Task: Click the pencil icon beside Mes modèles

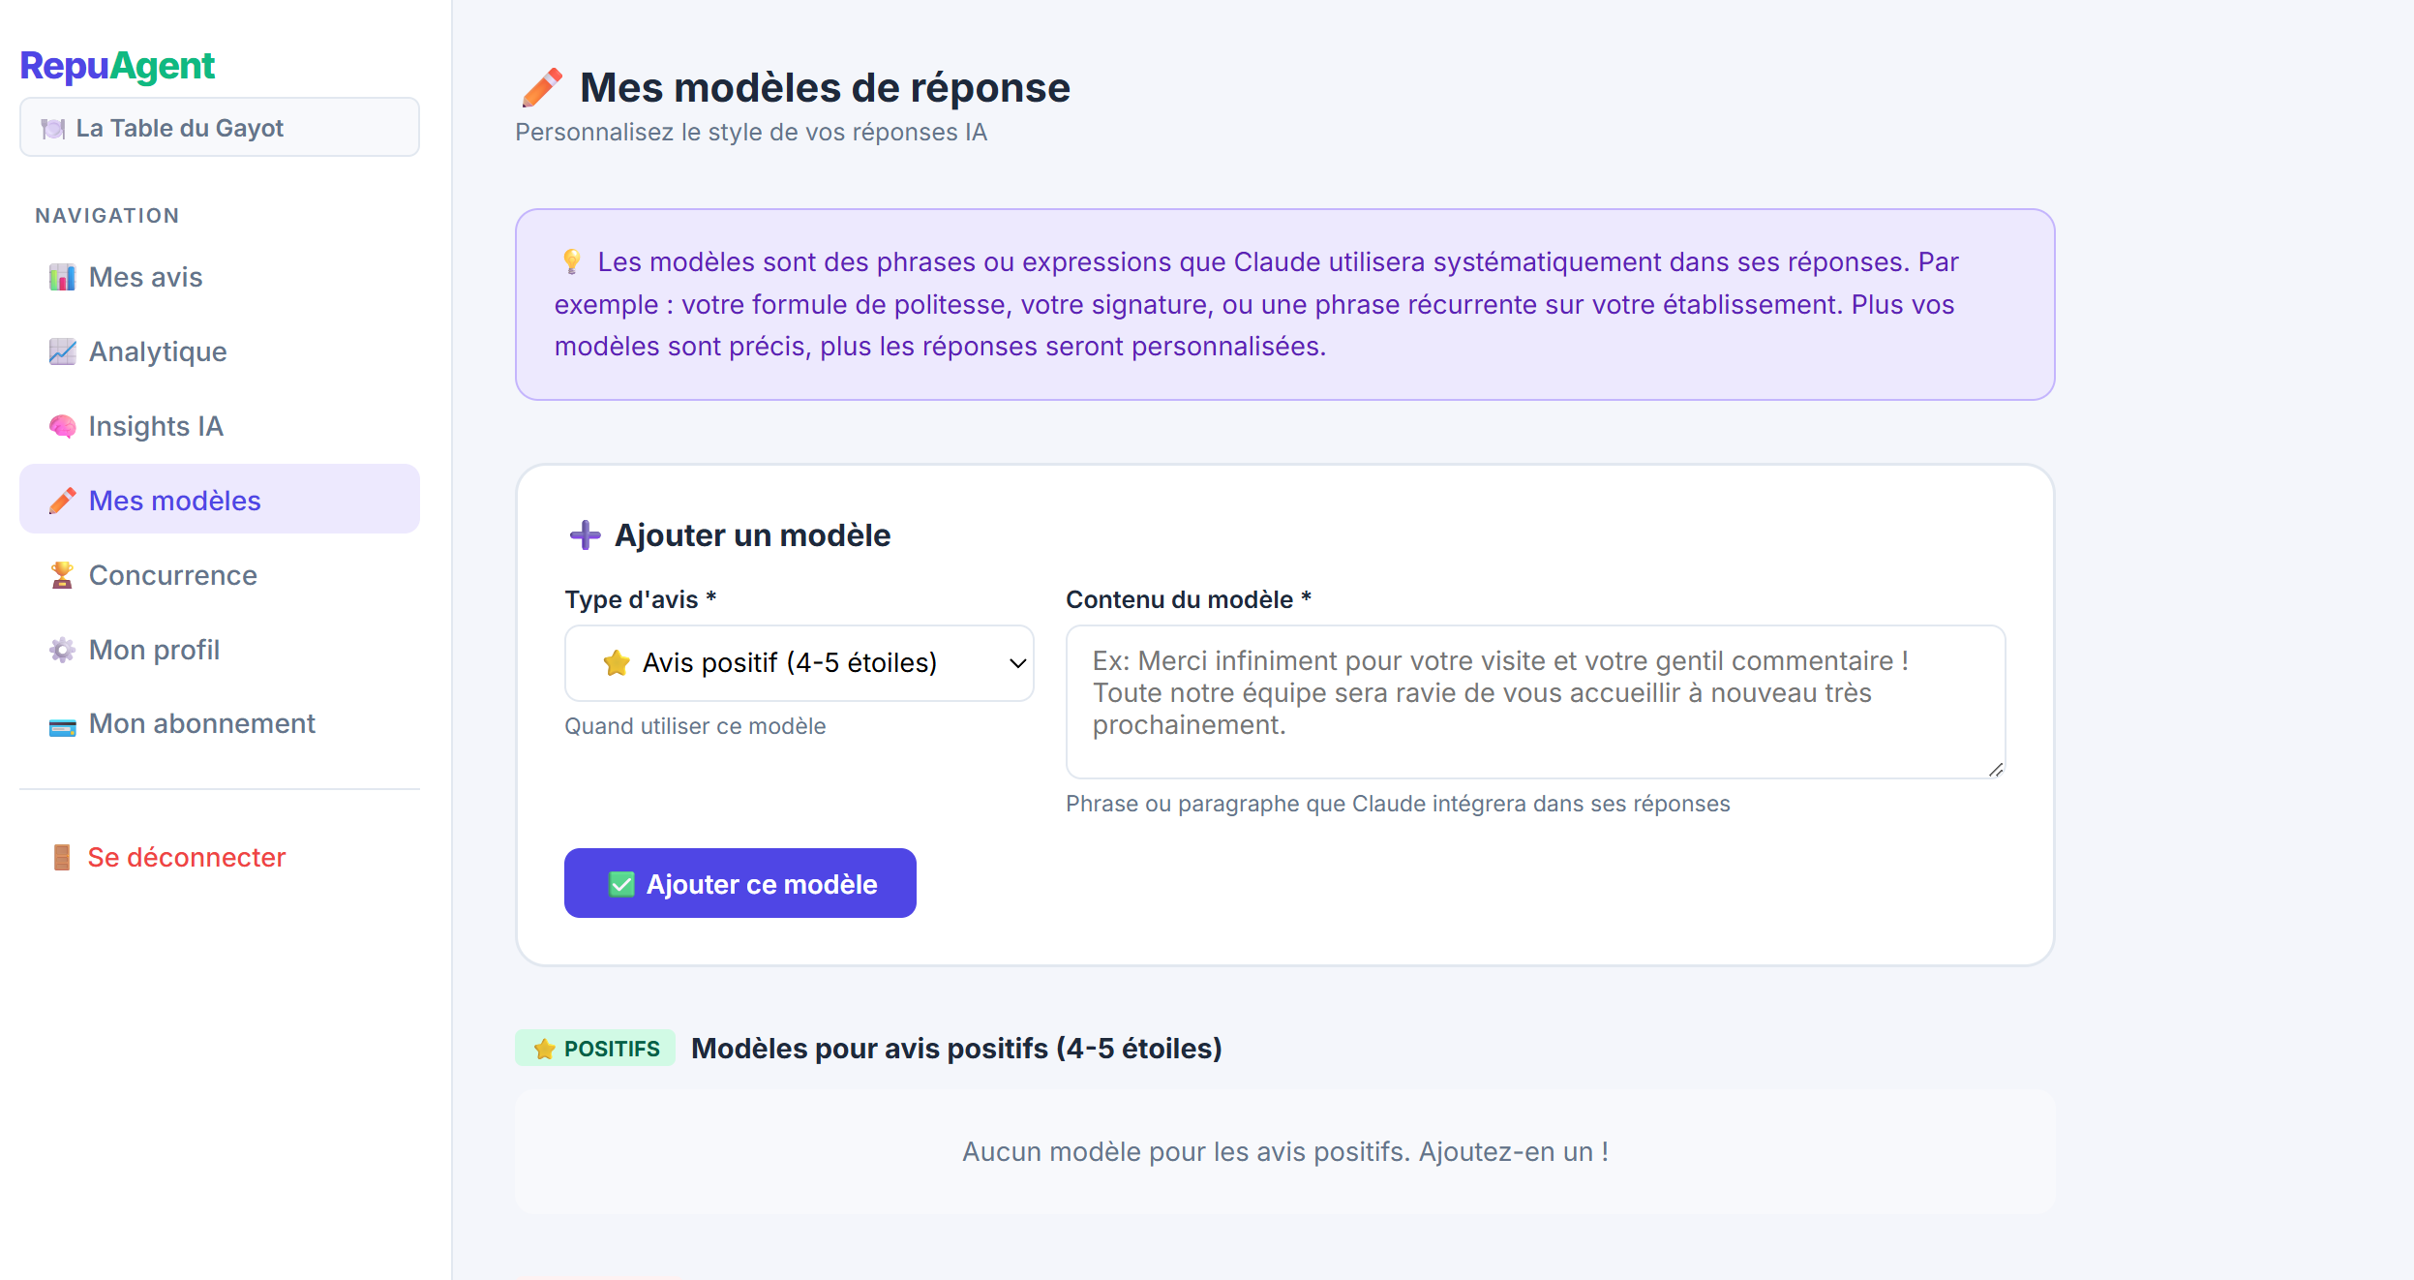Action: (x=62, y=501)
